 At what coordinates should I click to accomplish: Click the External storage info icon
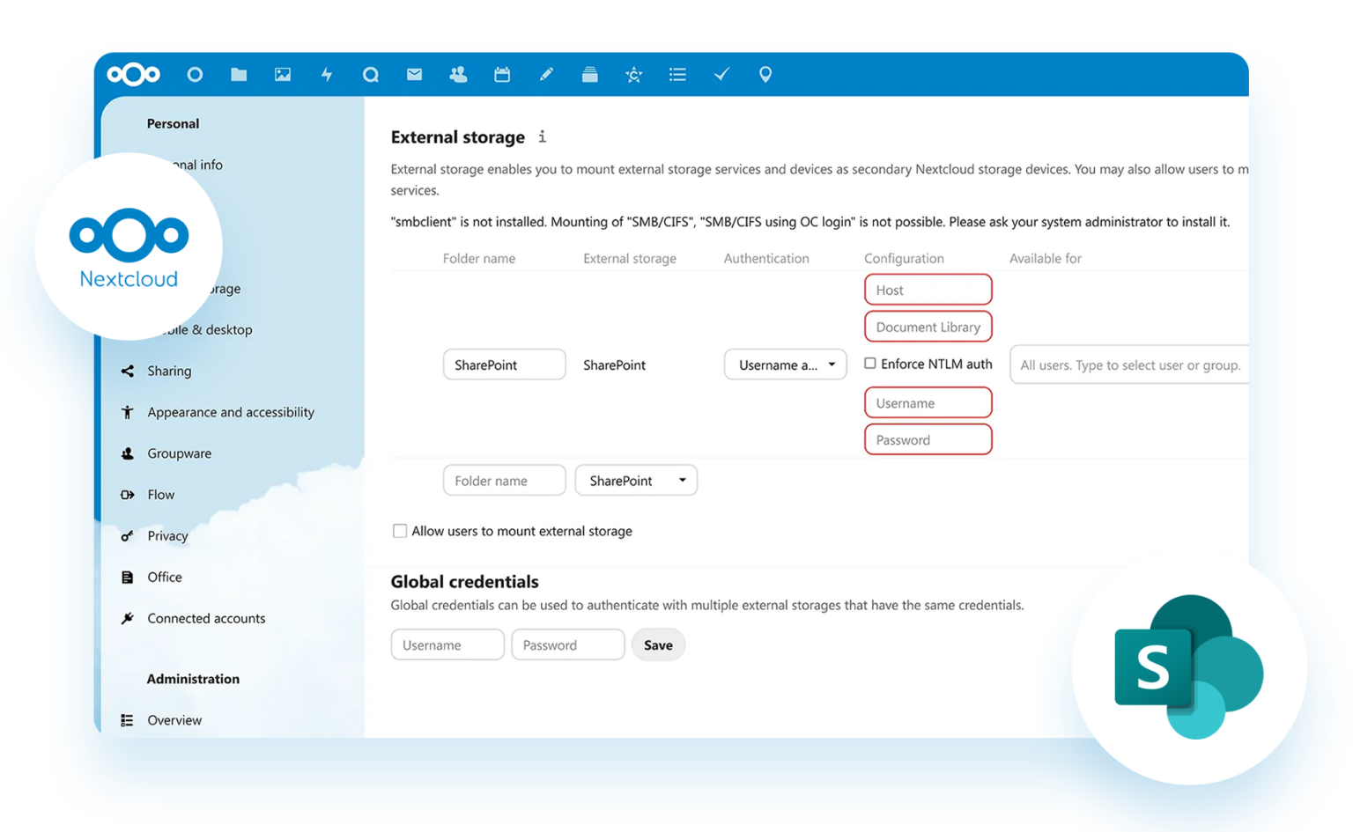point(543,136)
